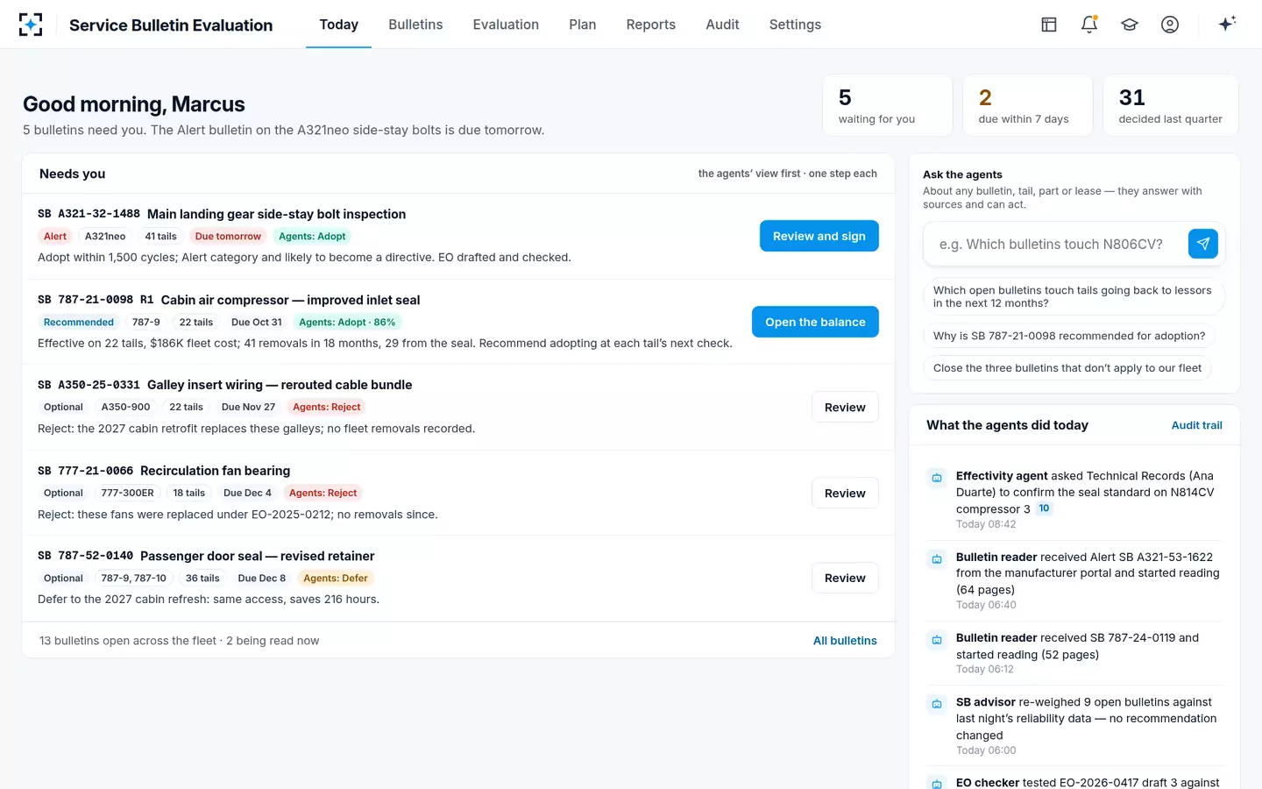Review the Recirculation fan bearing bulletin
This screenshot has height=789, width=1262.
[x=845, y=493]
